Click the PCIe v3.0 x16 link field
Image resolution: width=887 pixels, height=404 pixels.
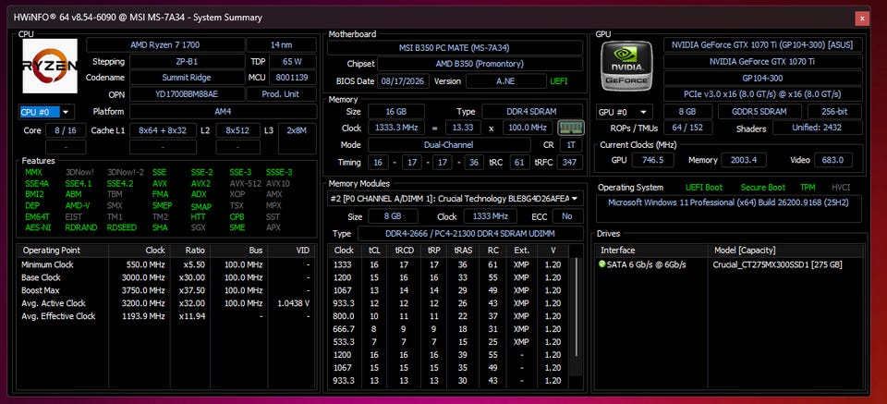(x=762, y=94)
